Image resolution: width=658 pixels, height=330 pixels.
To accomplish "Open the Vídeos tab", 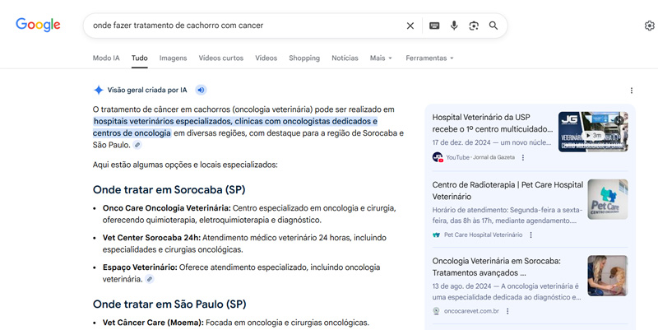I will pyautogui.click(x=266, y=58).
